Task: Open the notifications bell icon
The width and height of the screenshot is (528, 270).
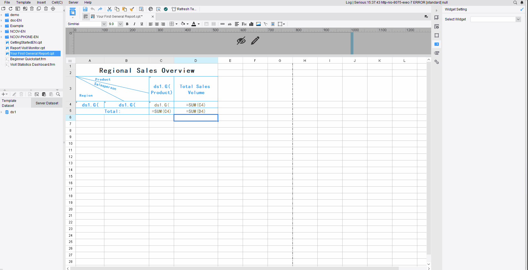Action: point(522,2)
